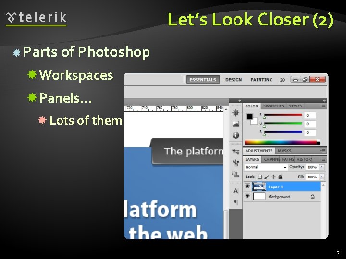Image resolution: width=346 pixels, height=259 pixels.
Task: Click the canvas scrollbar up arrow
Action: click(226, 109)
